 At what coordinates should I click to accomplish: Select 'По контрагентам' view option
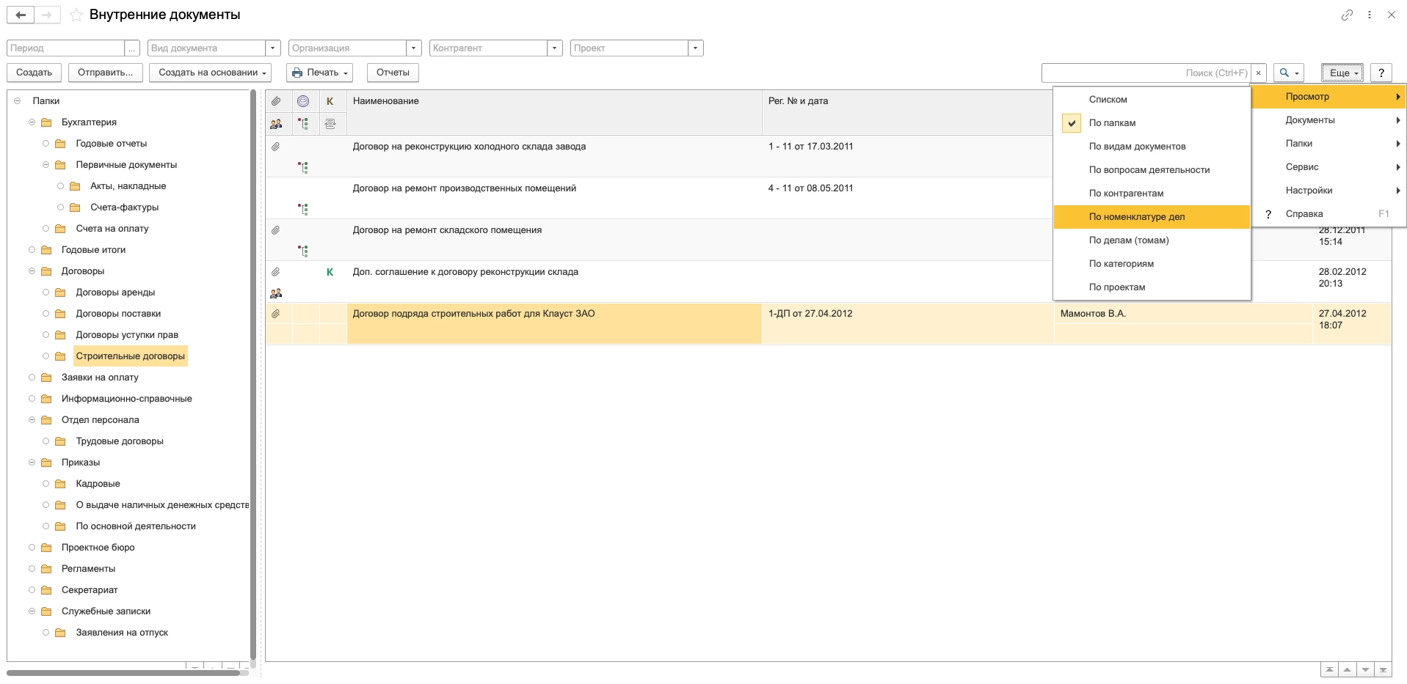pos(1126,194)
